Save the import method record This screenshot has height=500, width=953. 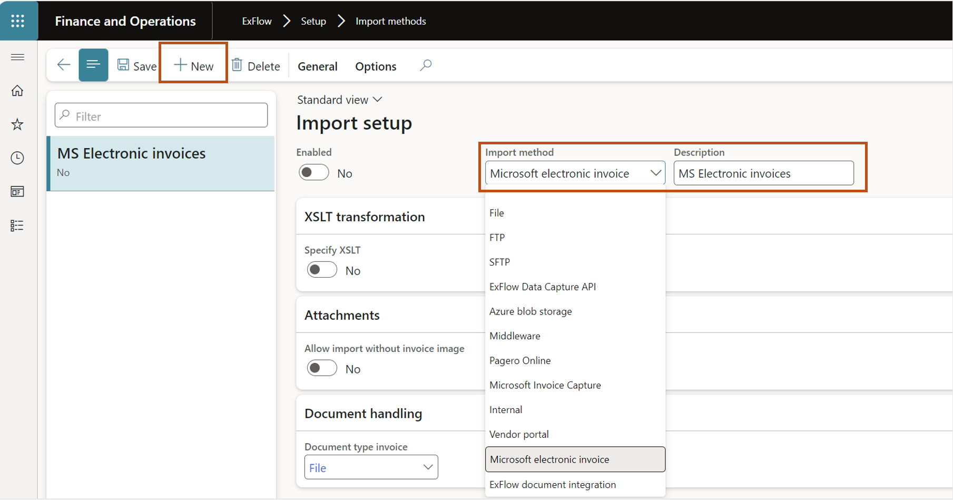pyautogui.click(x=137, y=65)
